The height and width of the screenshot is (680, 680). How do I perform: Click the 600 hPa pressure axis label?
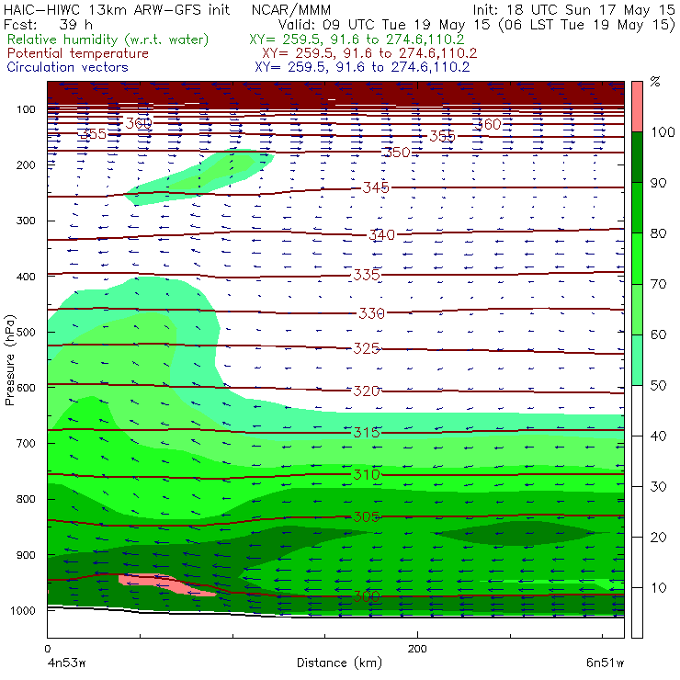(x=26, y=388)
